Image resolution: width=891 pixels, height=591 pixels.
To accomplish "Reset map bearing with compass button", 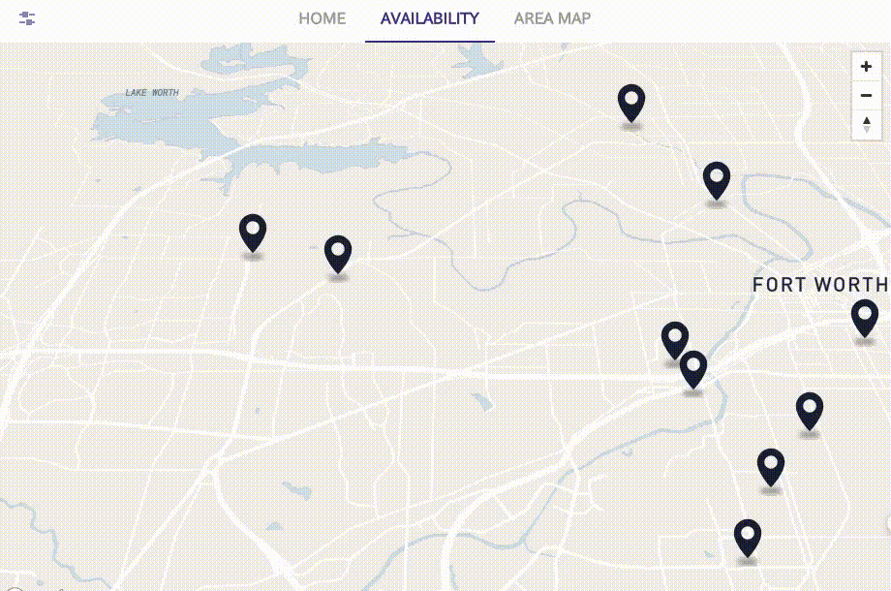I will tap(866, 125).
